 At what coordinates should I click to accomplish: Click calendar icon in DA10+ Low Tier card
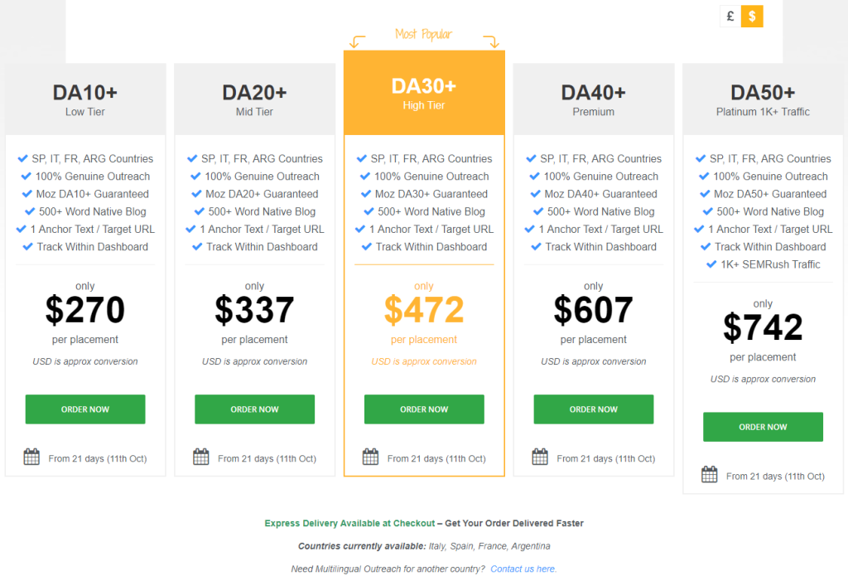(x=31, y=457)
